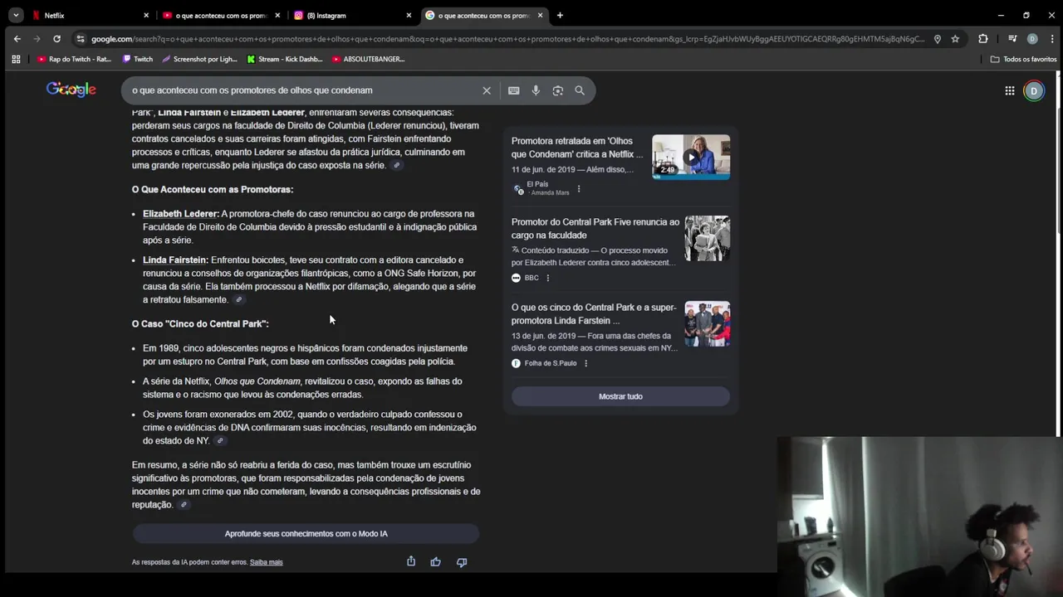Clear the search query with X

tap(487, 90)
